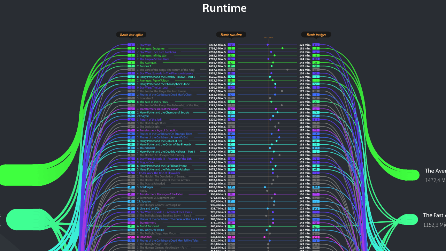
Task: Click 'Terminator 2: Judgment Day' title
Action: coord(155,198)
